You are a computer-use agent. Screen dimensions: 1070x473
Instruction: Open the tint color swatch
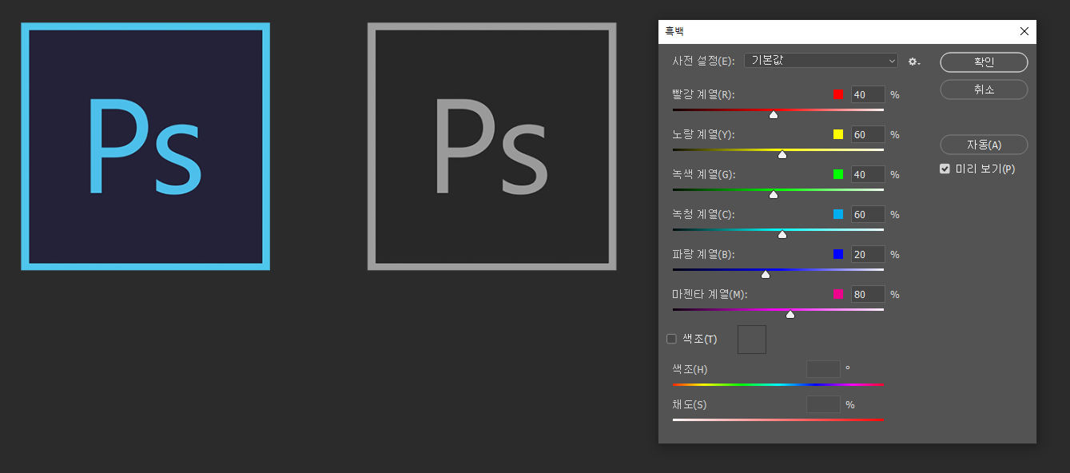click(751, 339)
